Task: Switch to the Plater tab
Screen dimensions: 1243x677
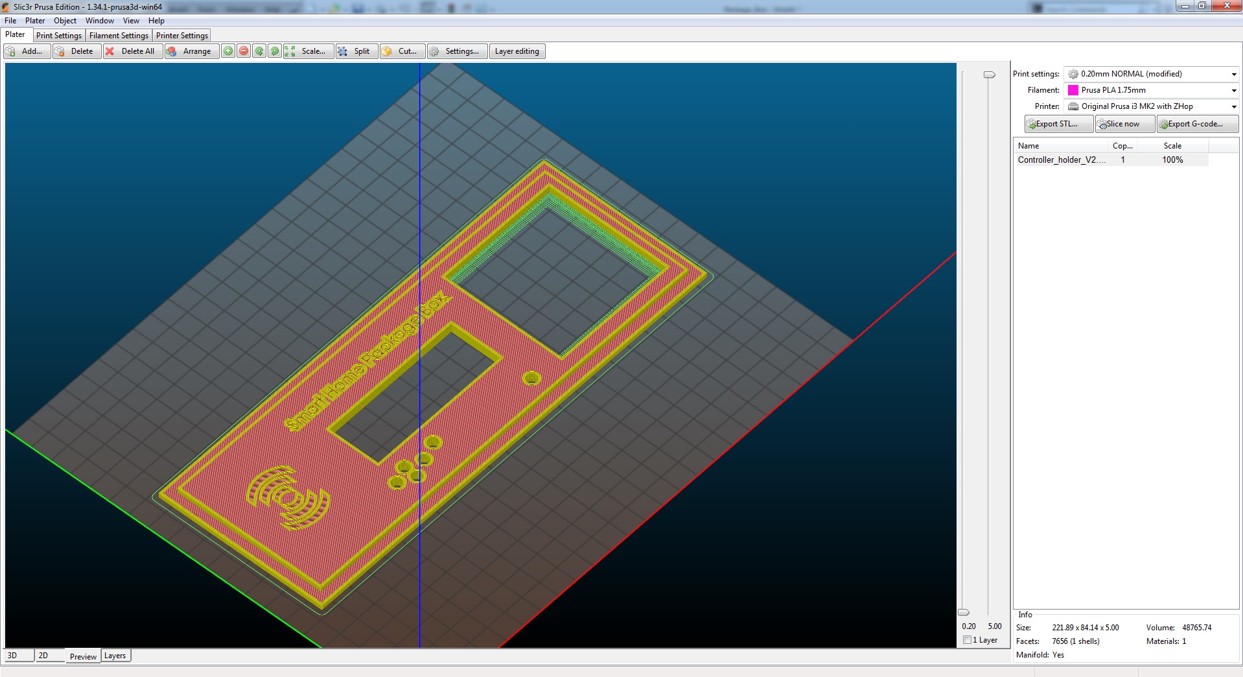Action: pos(16,35)
